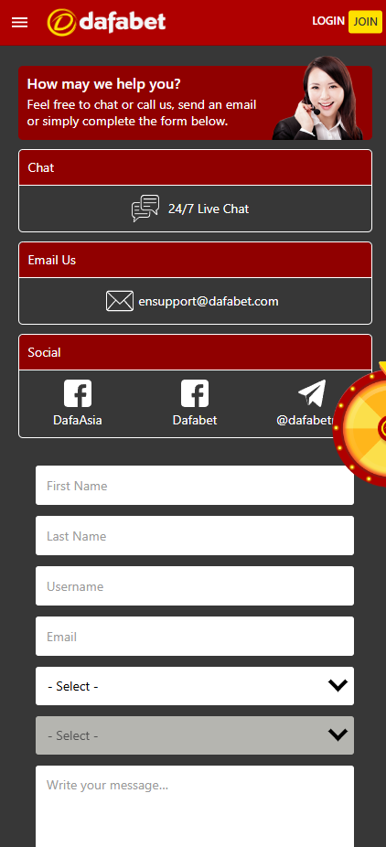386x847 pixels.
Task: Click the Email Us section header
Action: click(x=195, y=260)
